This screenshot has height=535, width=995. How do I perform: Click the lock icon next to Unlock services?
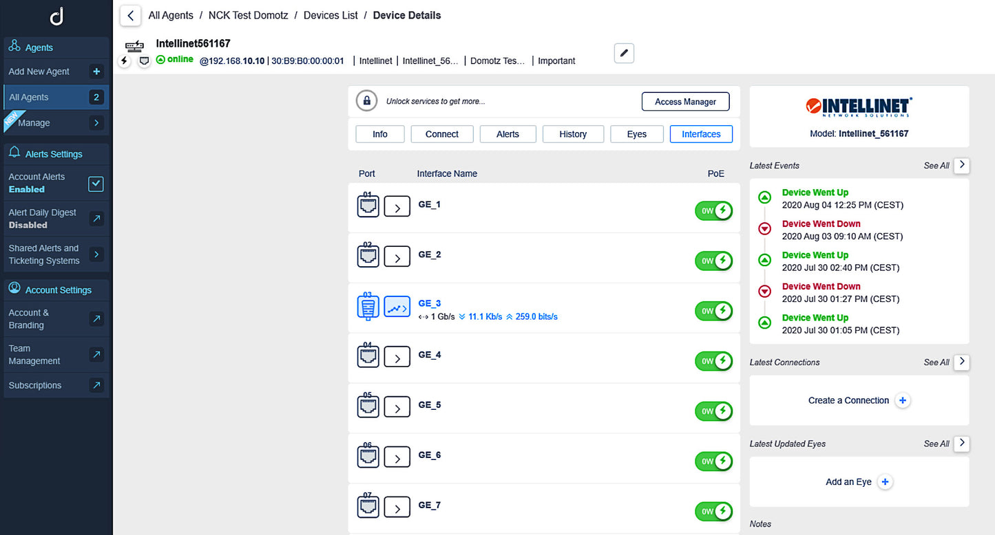coord(366,101)
